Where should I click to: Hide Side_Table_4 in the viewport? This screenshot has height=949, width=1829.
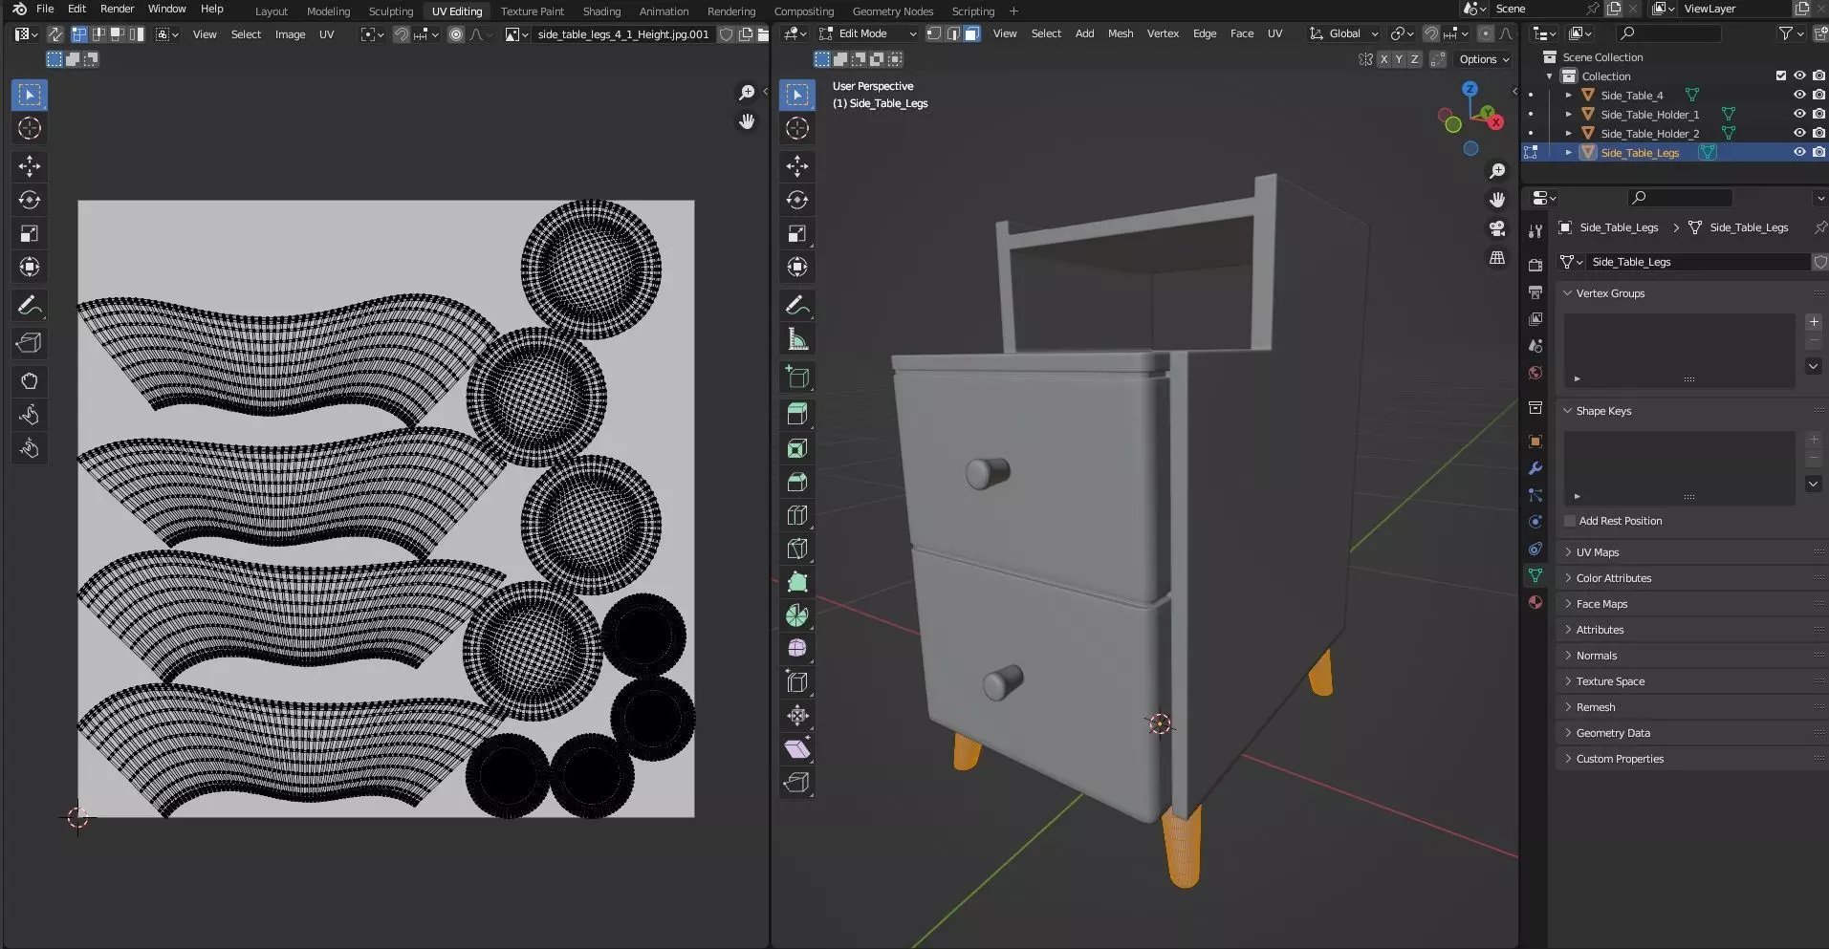1799,95
